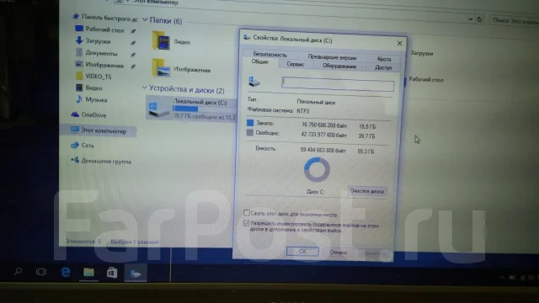Click the Домашняя группа icon
This screenshot has height=303, width=539.
coord(75,160)
